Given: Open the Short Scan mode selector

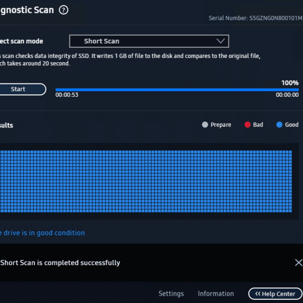Looking at the screenshot, I should (149, 41).
